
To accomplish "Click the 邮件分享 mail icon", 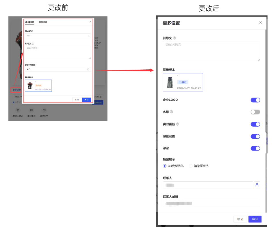I will 44,110.
